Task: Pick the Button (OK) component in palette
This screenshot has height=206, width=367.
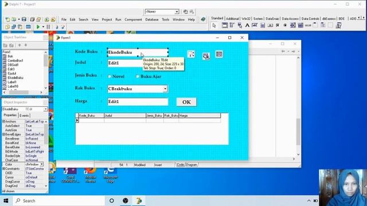Action: [270, 25]
